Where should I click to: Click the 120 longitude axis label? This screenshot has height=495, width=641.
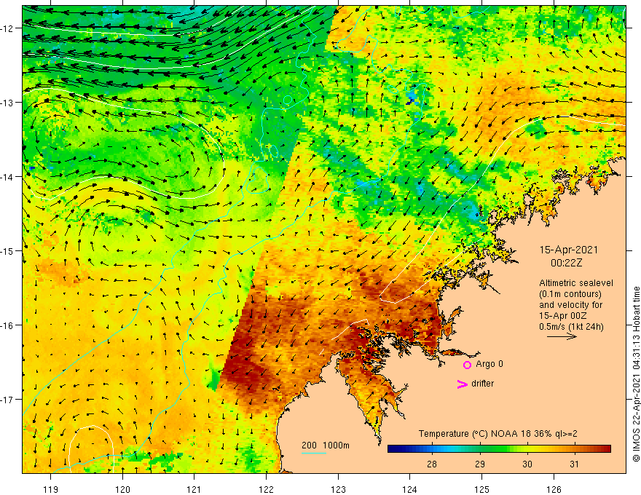tap(122, 489)
